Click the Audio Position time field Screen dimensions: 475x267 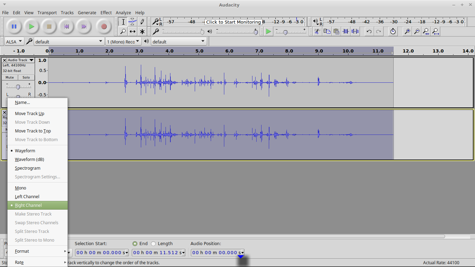(x=217, y=253)
